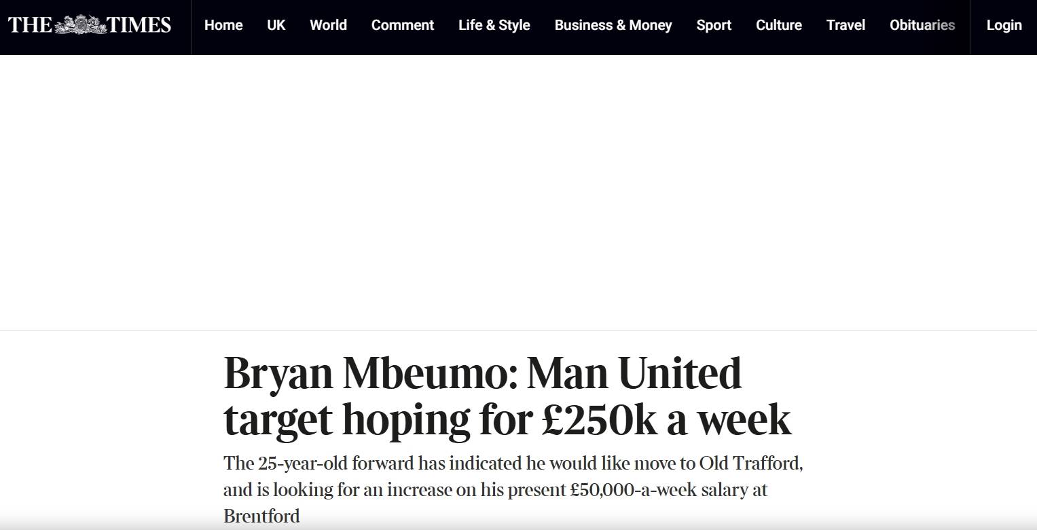Click the word "TIMES" in the masthead
Screen dimensions: 1037x530
pyautogui.click(x=139, y=25)
